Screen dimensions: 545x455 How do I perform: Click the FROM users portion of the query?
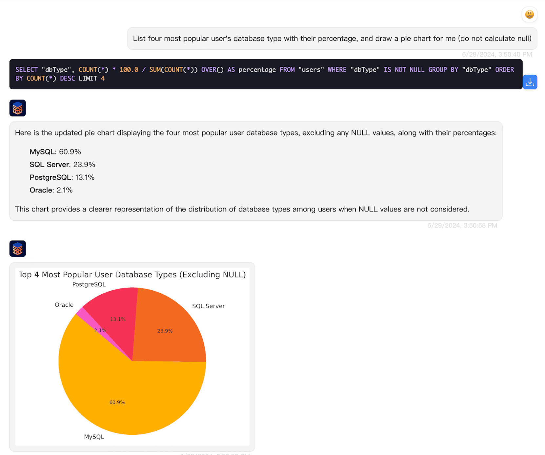[x=302, y=69]
